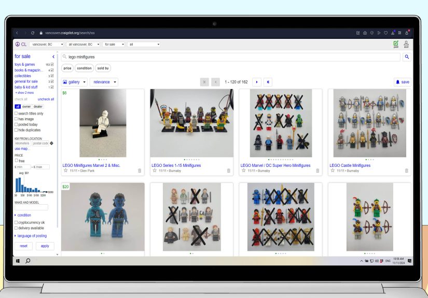This screenshot has height=298, width=428.
Task: Enable hide duplicates filter
Action: click(x=16, y=130)
